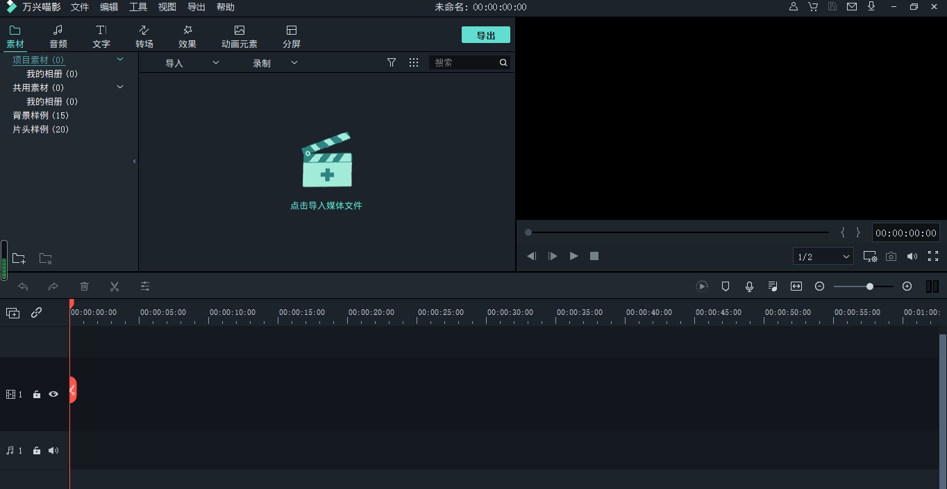
Task: Open the 1/2 preview quality dropdown
Action: click(823, 257)
